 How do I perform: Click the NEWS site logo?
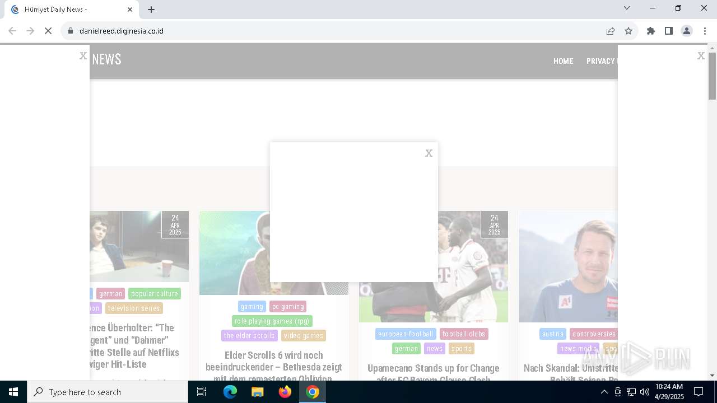pyautogui.click(x=106, y=59)
